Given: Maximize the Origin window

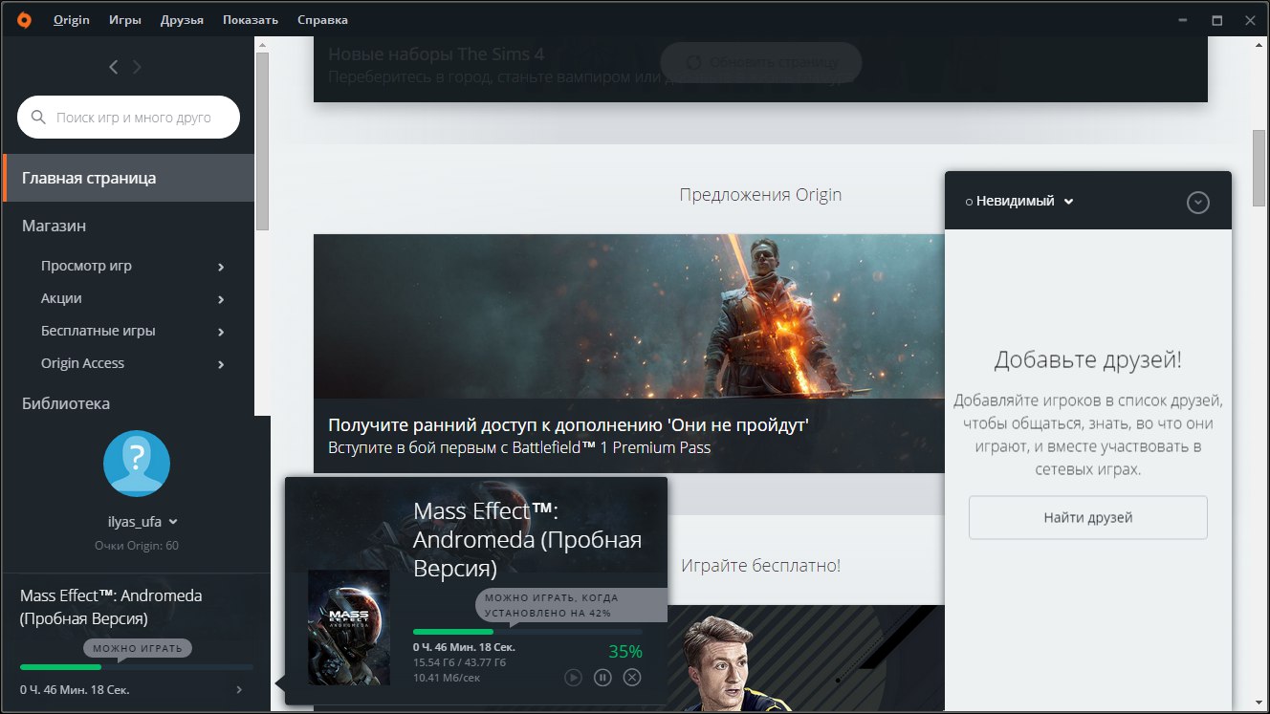Looking at the screenshot, I should tap(1217, 20).
